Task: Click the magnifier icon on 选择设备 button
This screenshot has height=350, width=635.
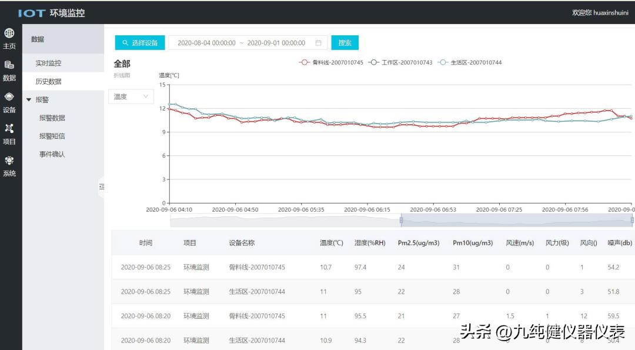Action: 125,42
